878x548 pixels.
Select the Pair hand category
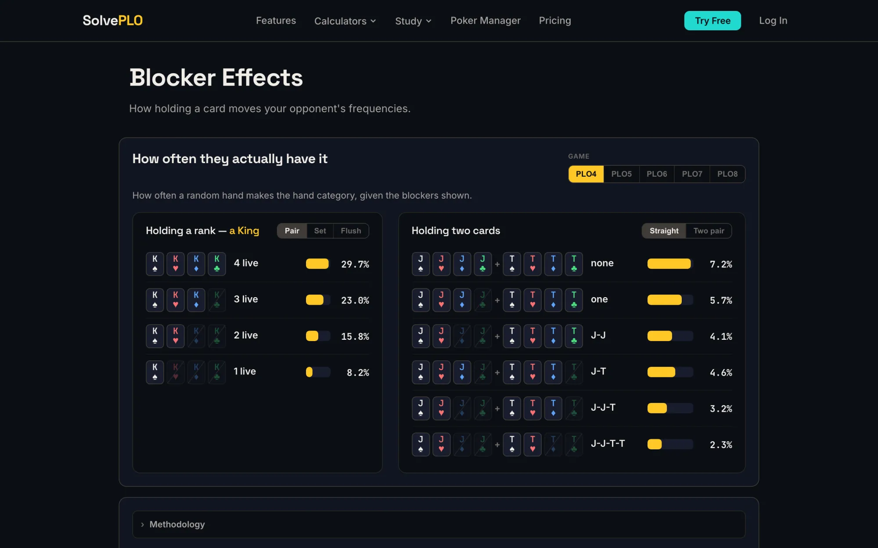pos(292,231)
